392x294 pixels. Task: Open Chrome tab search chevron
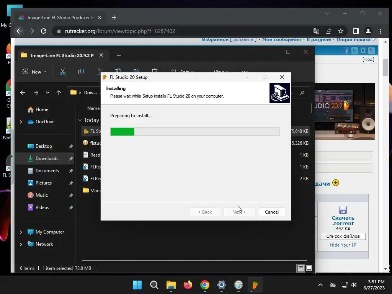[327, 13]
